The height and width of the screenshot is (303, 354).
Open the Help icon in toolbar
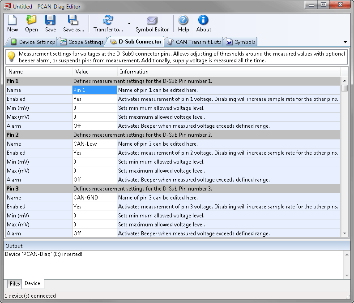183,23
